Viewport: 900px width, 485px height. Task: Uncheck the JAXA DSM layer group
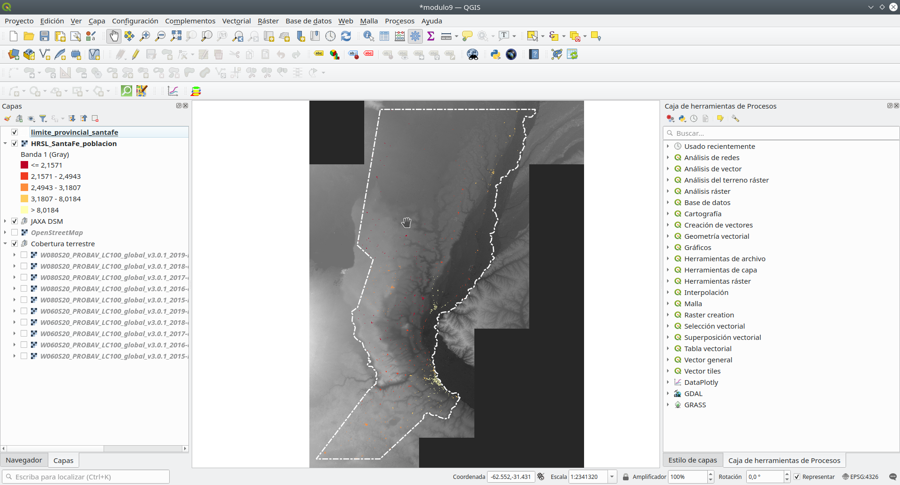[x=15, y=221]
